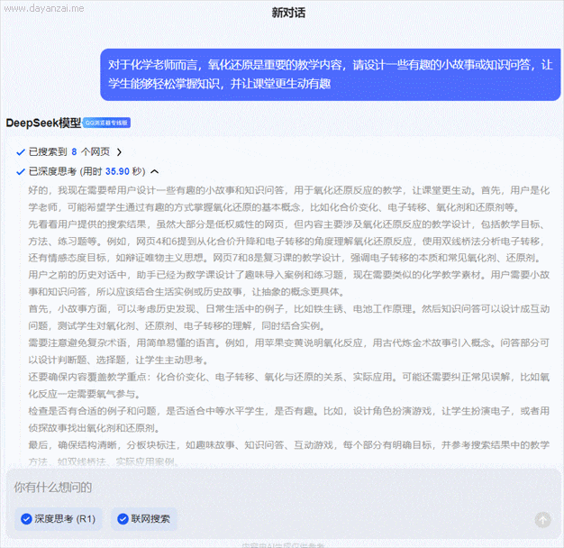Click checkmark icon beside 已深度思考
Viewport: 564px width, 548px height.
click(21, 171)
